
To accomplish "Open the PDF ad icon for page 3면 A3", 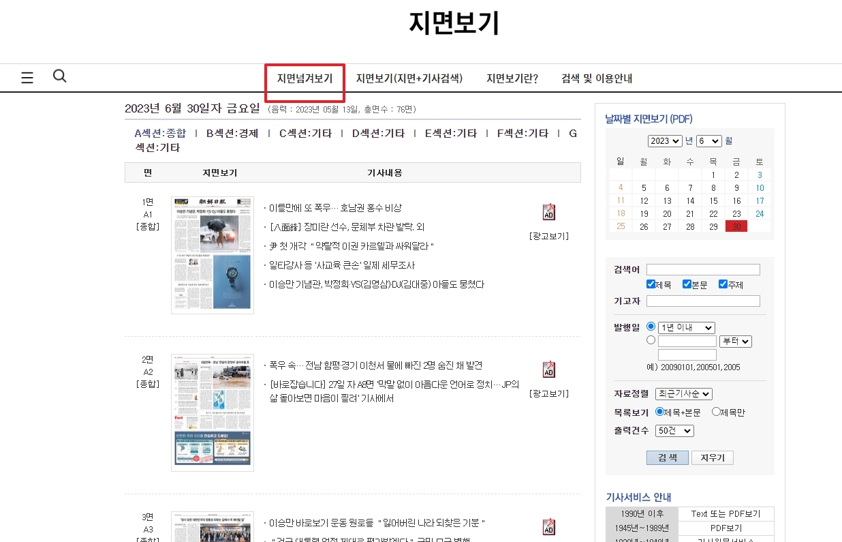I will click(x=548, y=527).
